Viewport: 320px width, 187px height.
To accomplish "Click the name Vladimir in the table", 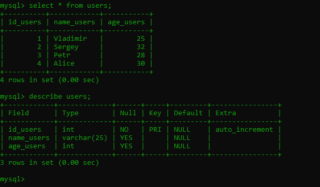I will pyautogui.click(x=70, y=39).
